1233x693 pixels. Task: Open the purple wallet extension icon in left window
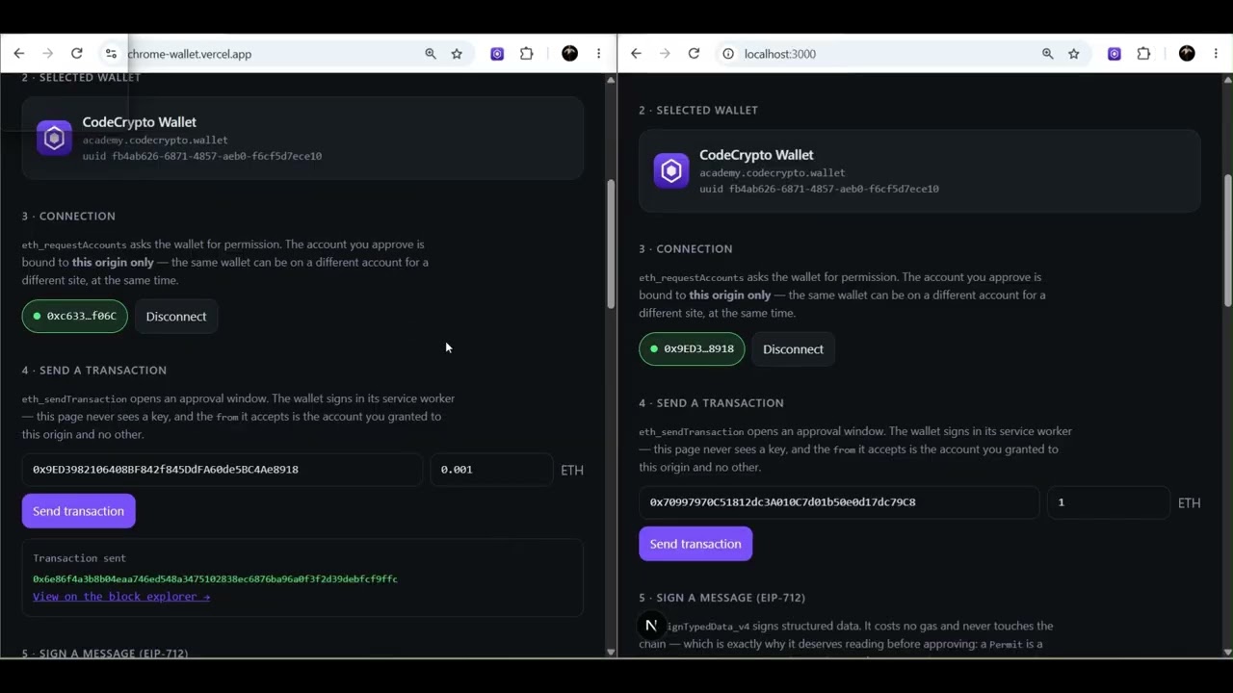click(497, 54)
